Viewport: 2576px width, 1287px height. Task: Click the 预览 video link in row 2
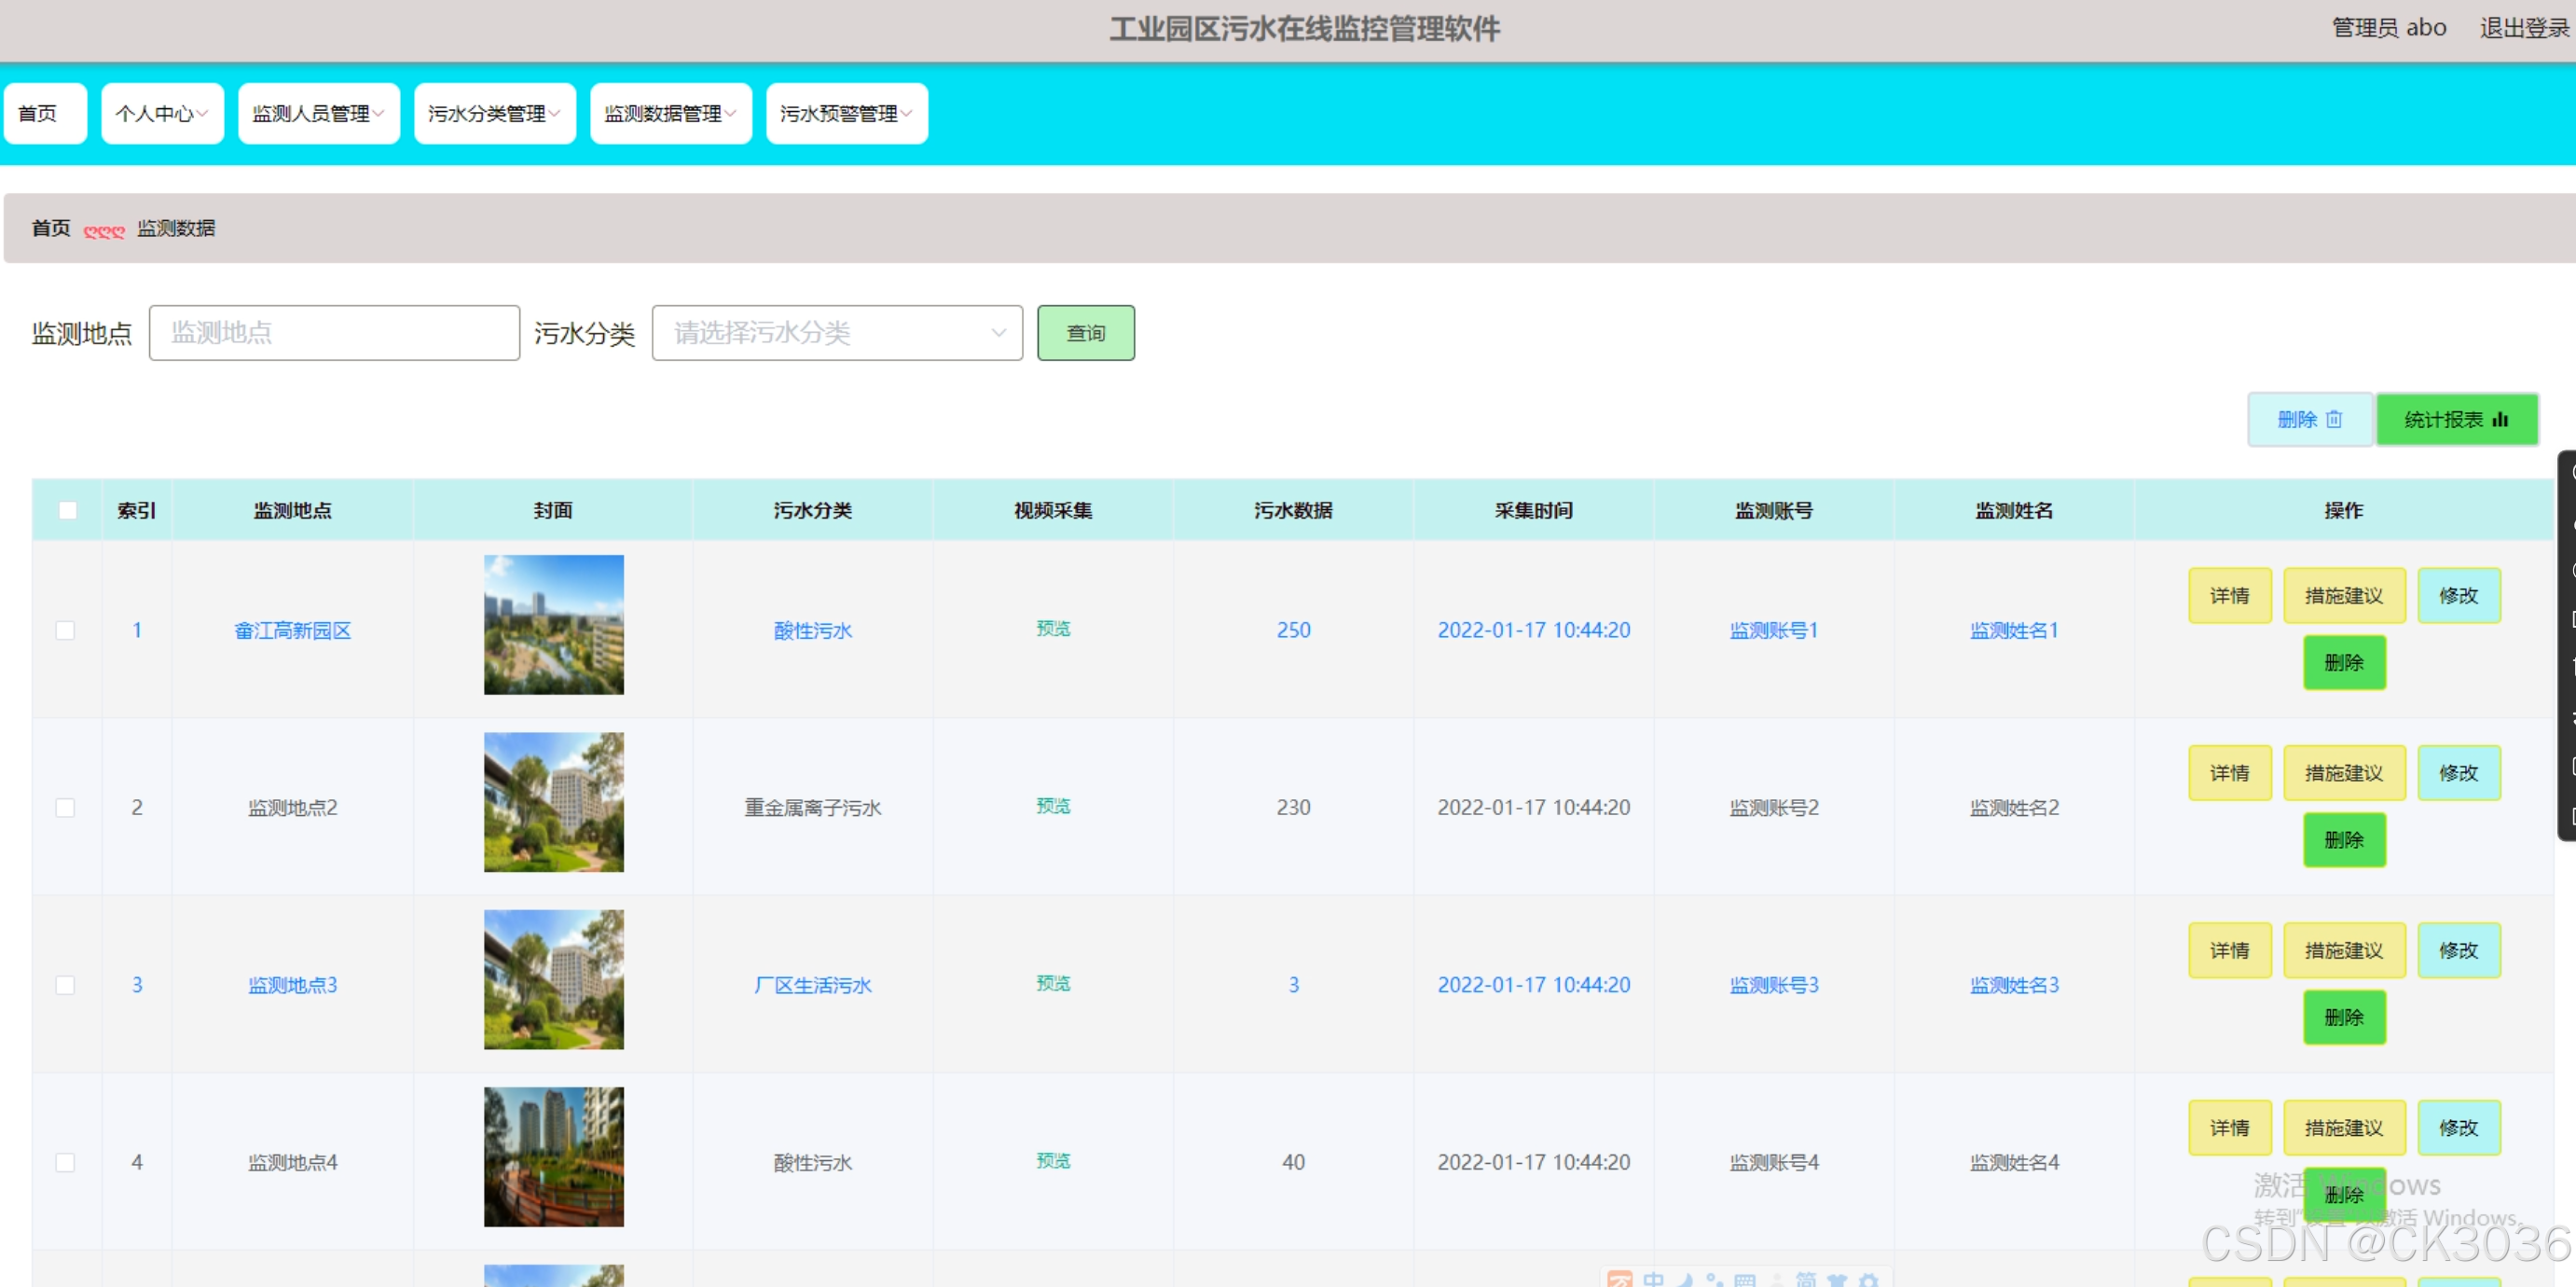1052,806
